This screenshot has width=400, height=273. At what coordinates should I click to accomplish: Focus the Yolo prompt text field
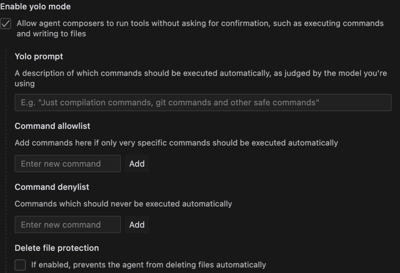203,103
